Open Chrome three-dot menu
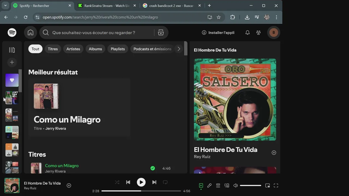Screen dimensions: 349x196 point(276,17)
